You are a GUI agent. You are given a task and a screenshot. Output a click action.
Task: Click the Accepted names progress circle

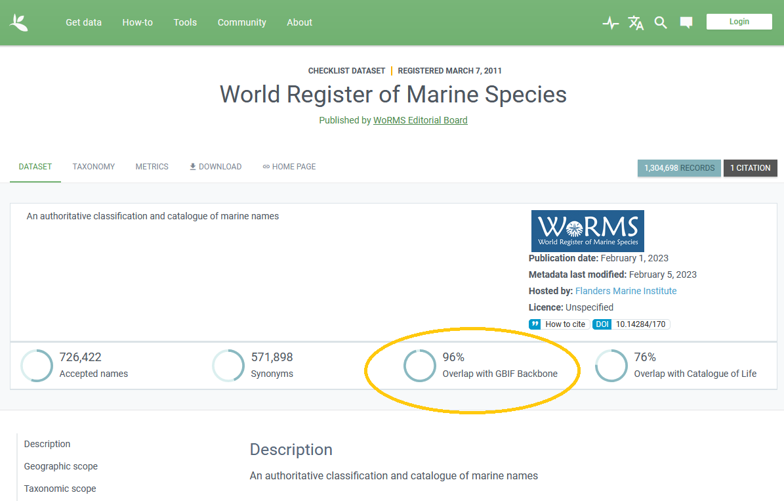pyautogui.click(x=37, y=365)
